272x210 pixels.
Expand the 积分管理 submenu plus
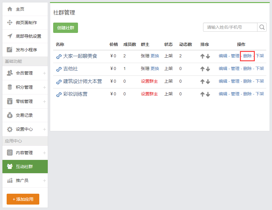(x=44, y=87)
